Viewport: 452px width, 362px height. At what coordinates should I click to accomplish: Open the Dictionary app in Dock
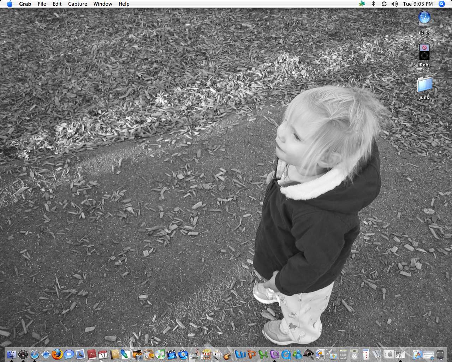[92, 354]
